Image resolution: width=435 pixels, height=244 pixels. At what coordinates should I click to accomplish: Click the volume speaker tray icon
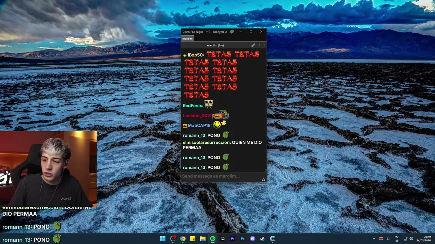411,239
